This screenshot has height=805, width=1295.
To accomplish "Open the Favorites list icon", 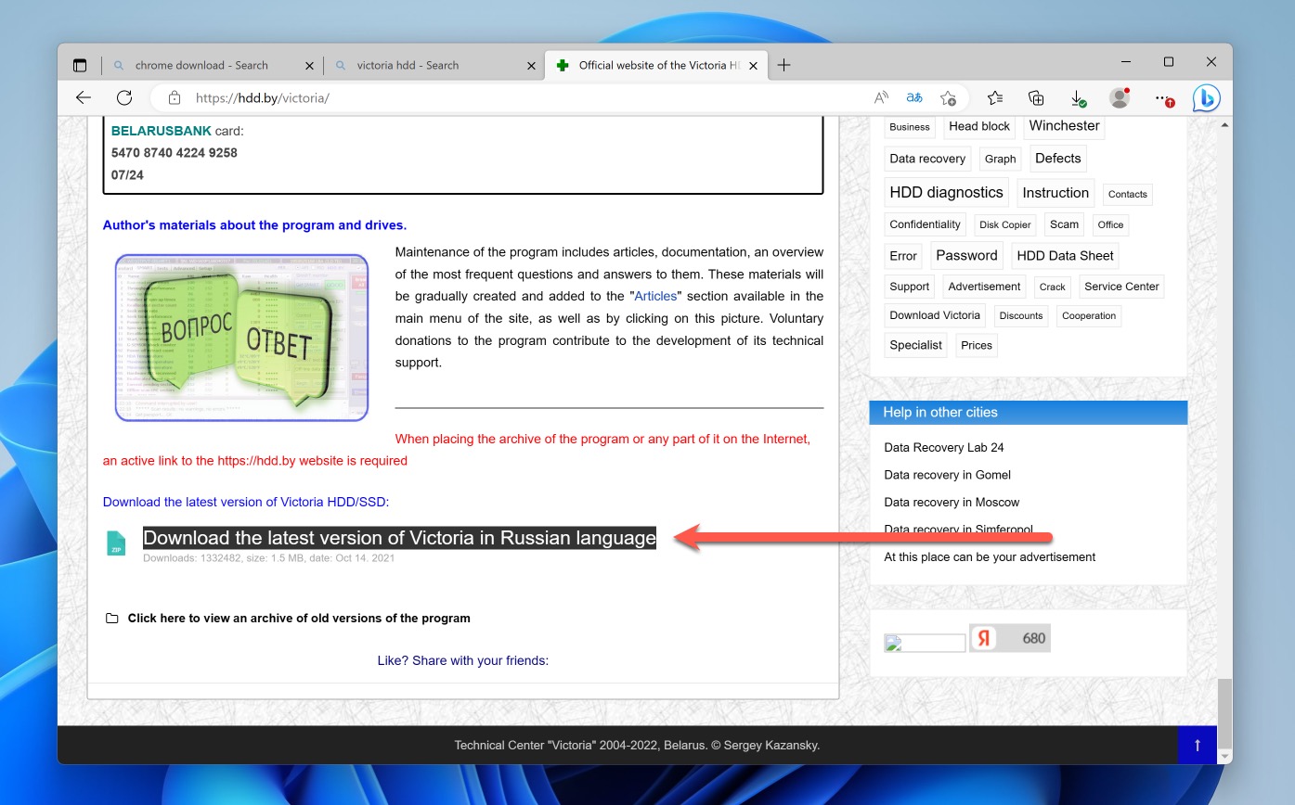I will (x=995, y=97).
